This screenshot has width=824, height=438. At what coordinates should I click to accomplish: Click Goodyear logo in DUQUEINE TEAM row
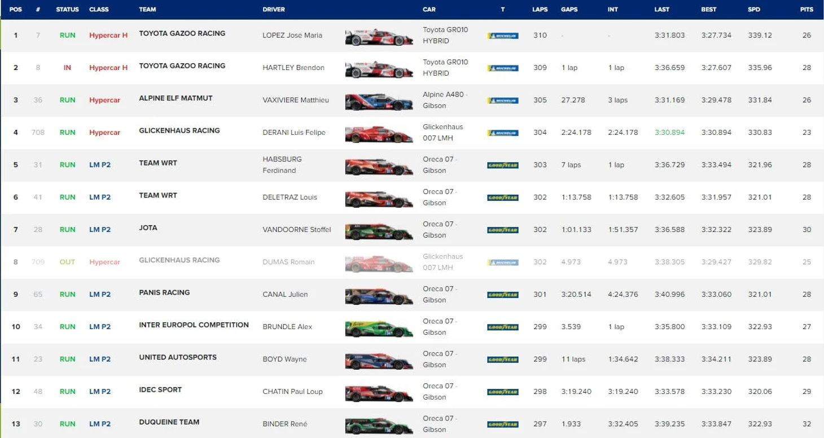point(502,424)
